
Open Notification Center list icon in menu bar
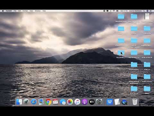(151, 11)
